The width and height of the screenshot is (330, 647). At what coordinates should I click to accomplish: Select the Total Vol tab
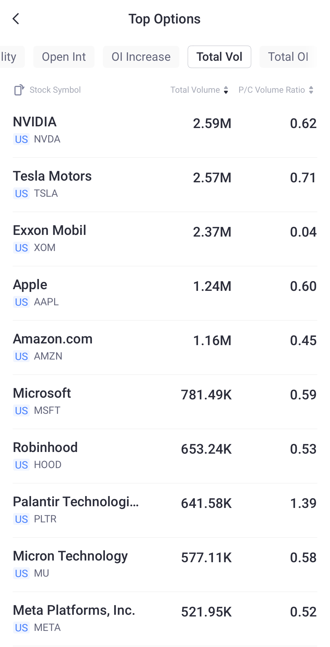pos(219,57)
